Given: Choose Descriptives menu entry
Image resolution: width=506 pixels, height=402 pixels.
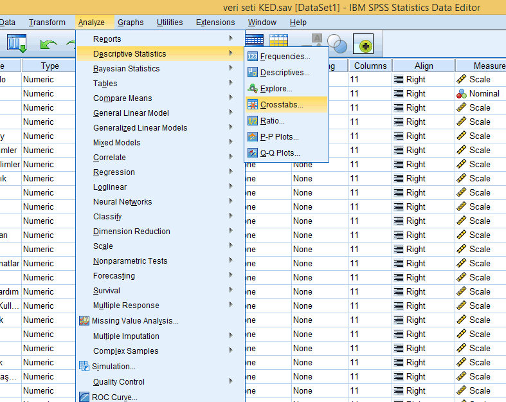Looking at the screenshot, I should coord(284,73).
